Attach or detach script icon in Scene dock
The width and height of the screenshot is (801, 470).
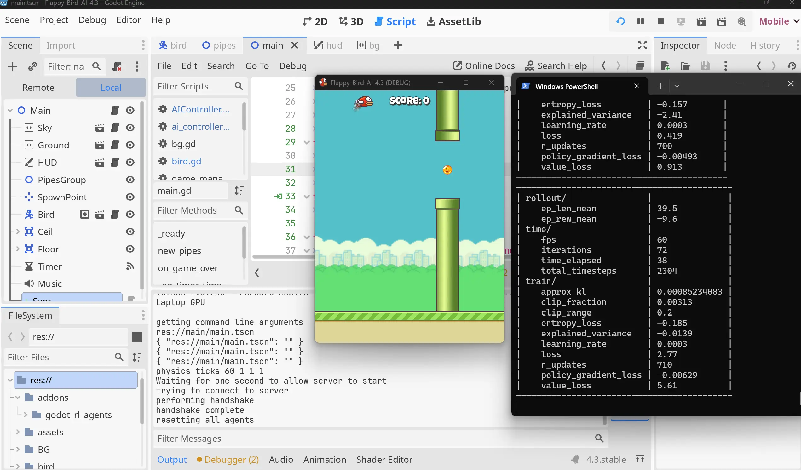[117, 66]
